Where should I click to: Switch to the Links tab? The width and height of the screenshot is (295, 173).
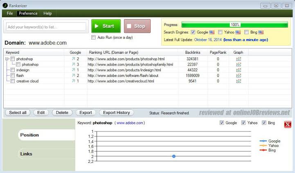pyautogui.click(x=47, y=154)
